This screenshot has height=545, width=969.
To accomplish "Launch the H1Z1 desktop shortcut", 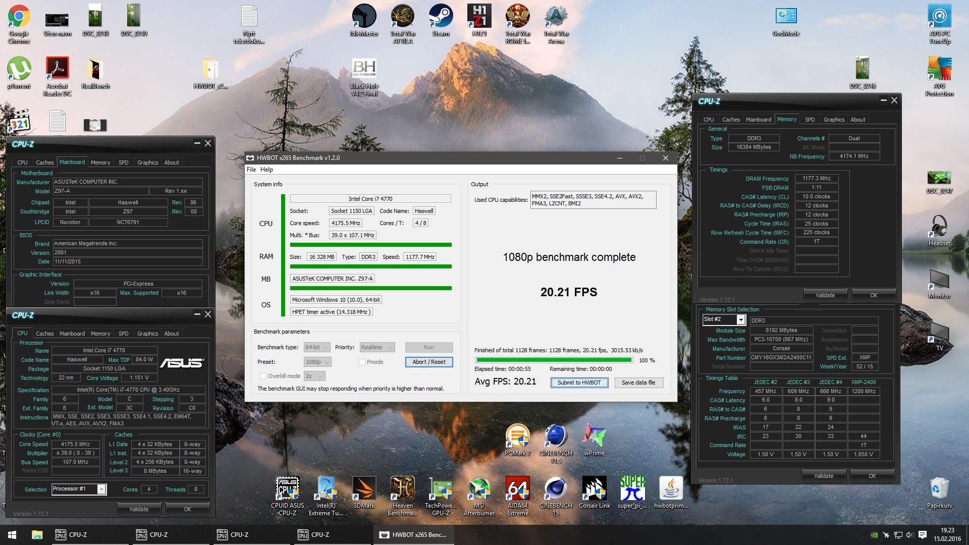I will click(479, 20).
